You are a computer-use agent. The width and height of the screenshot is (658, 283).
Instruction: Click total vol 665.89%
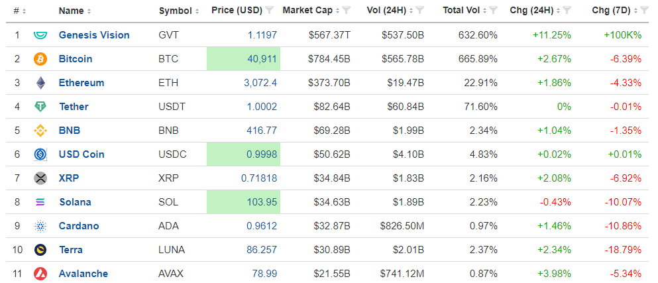click(x=477, y=59)
